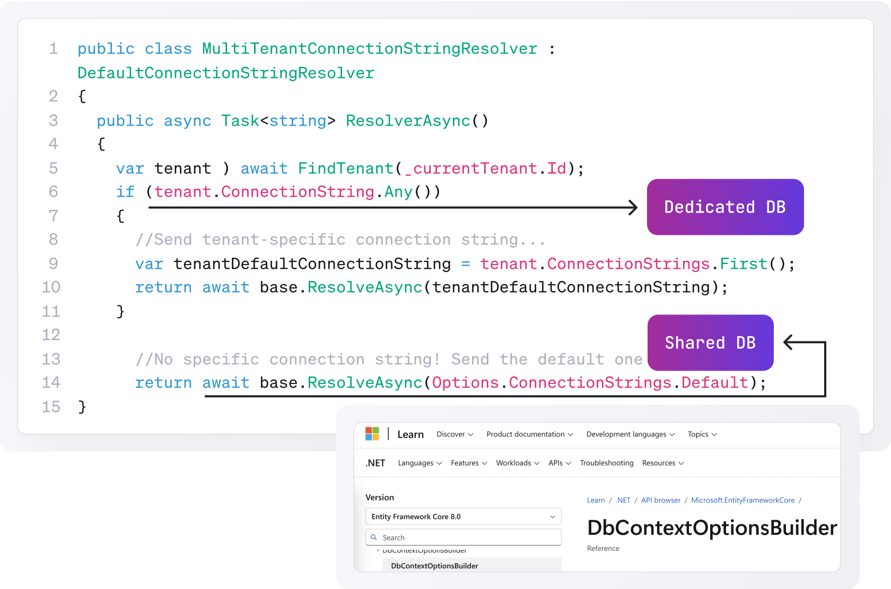Expand the Languages menu

pyautogui.click(x=420, y=463)
